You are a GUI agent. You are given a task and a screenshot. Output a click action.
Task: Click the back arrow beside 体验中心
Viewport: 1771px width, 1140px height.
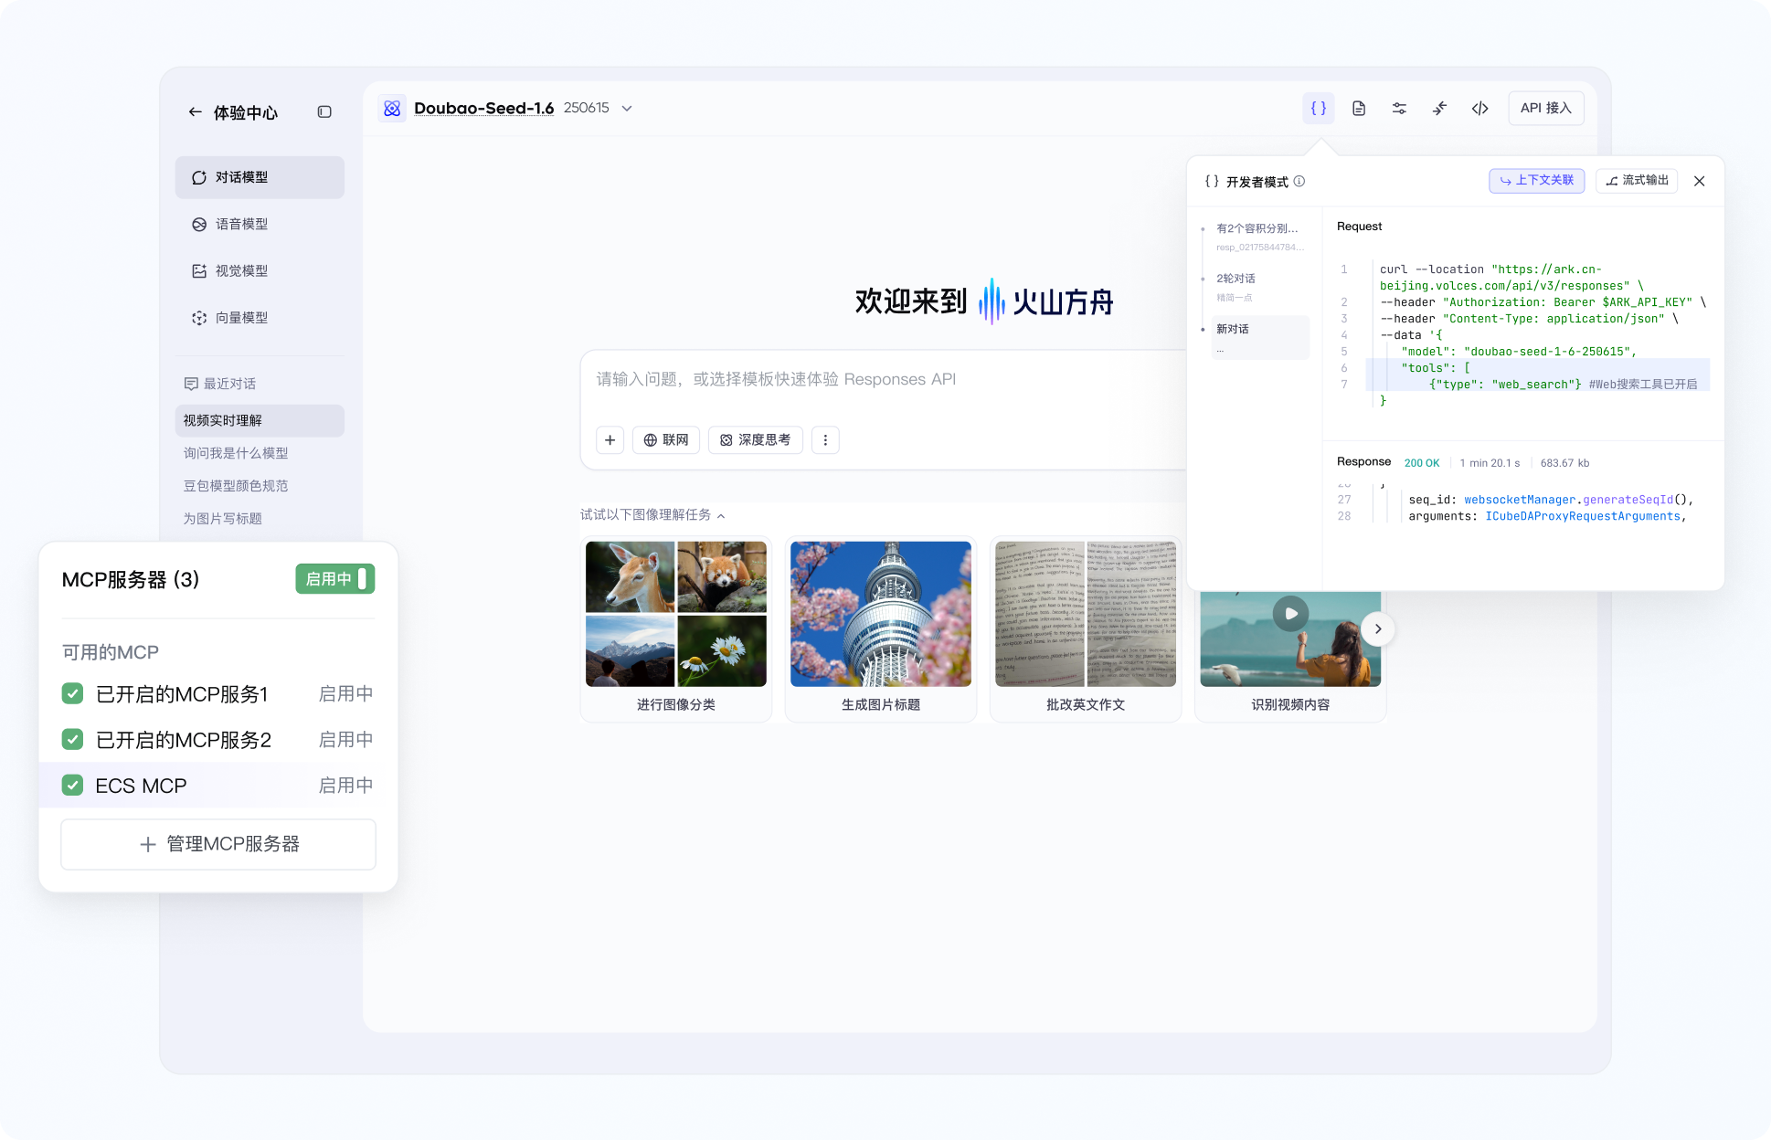pyautogui.click(x=195, y=111)
